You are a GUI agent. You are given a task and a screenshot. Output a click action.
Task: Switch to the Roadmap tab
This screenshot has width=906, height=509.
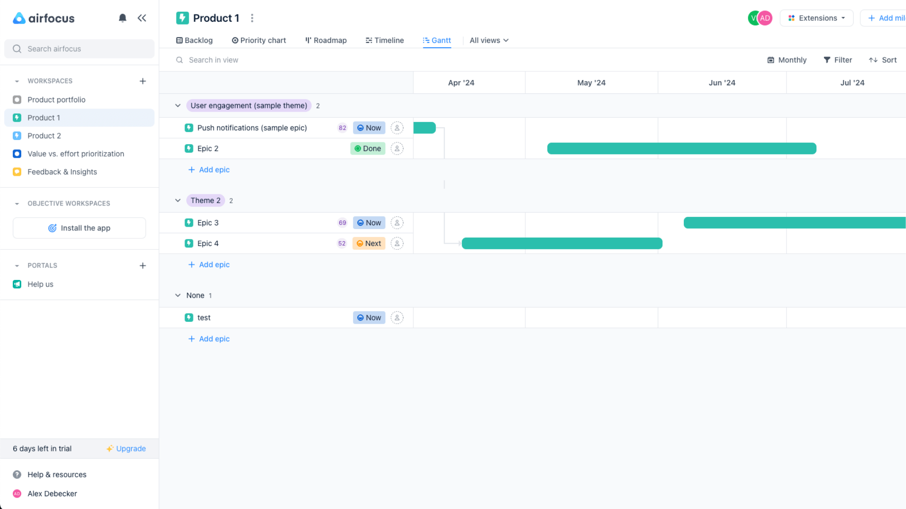click(326, 40)
